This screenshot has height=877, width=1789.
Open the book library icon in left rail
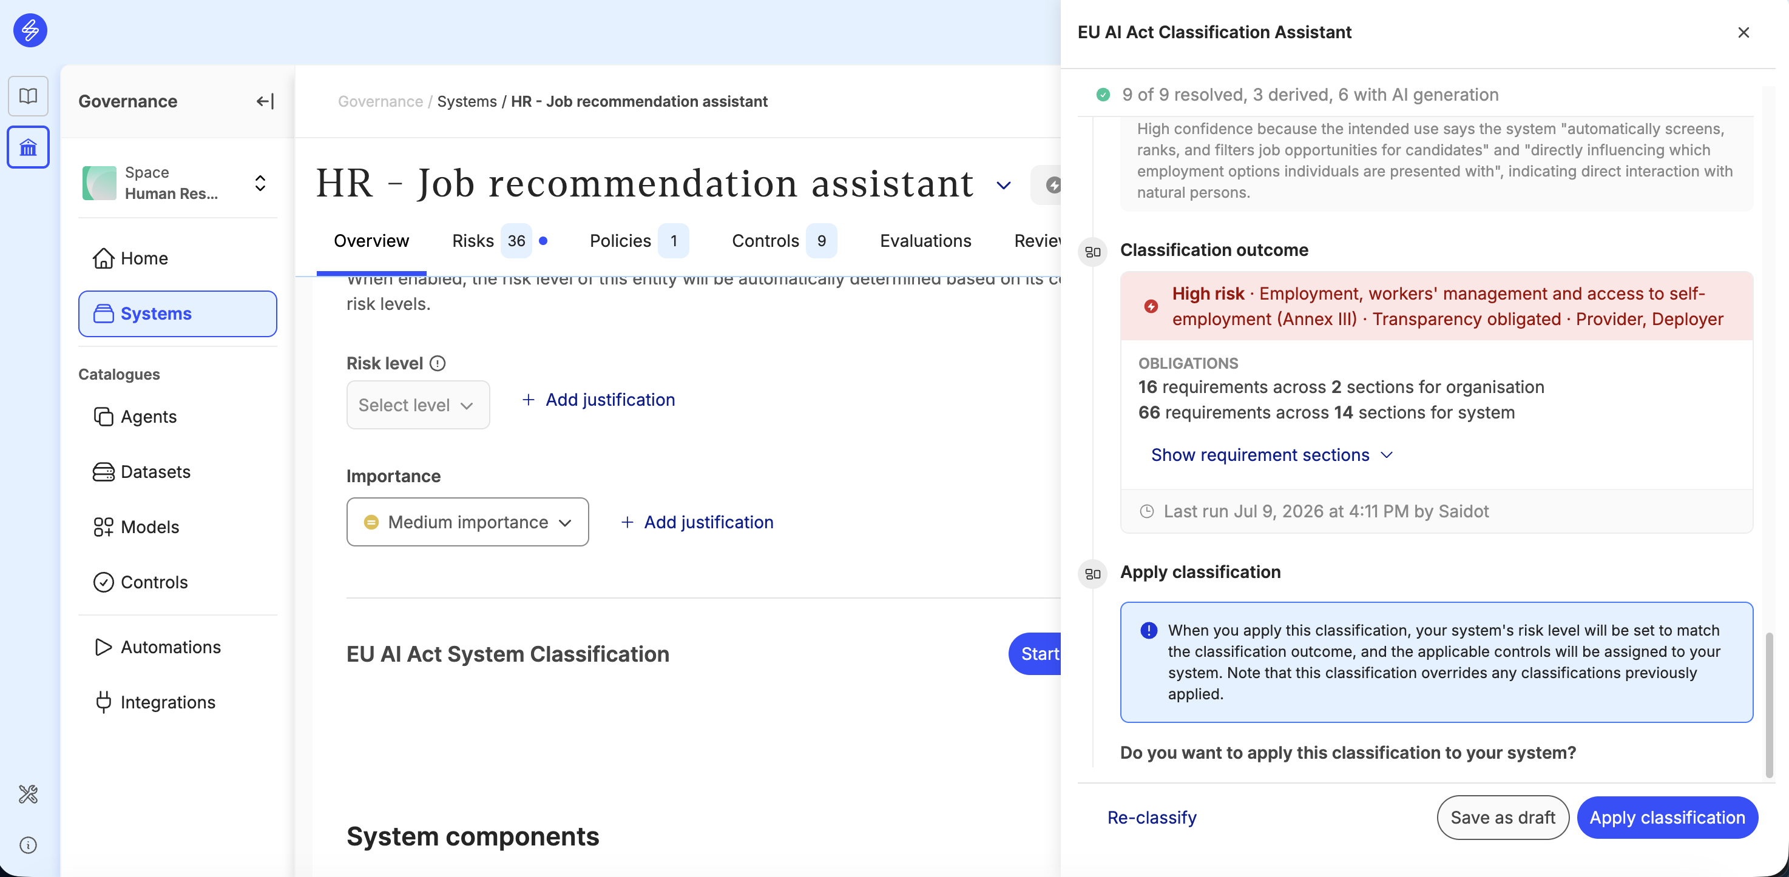coord(28,96)
